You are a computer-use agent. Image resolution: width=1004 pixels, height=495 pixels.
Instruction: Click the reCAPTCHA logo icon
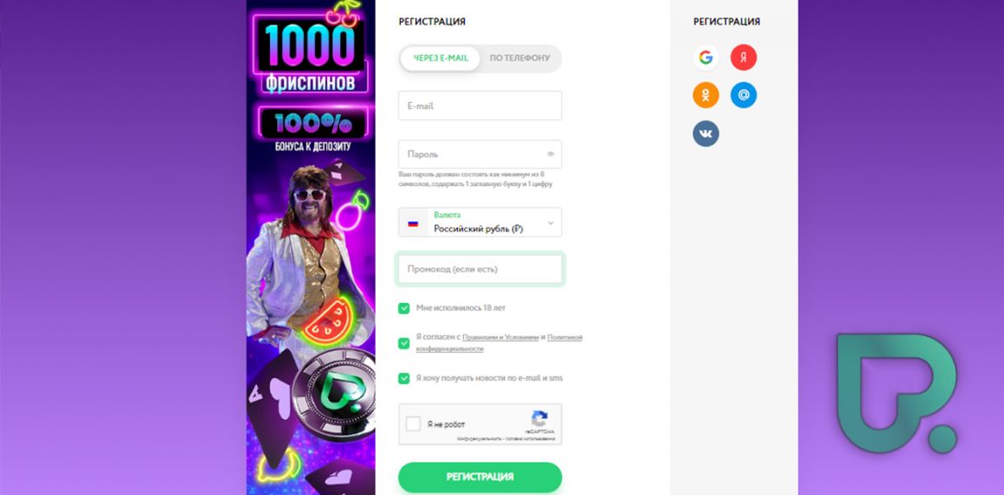tap(539, 419)
